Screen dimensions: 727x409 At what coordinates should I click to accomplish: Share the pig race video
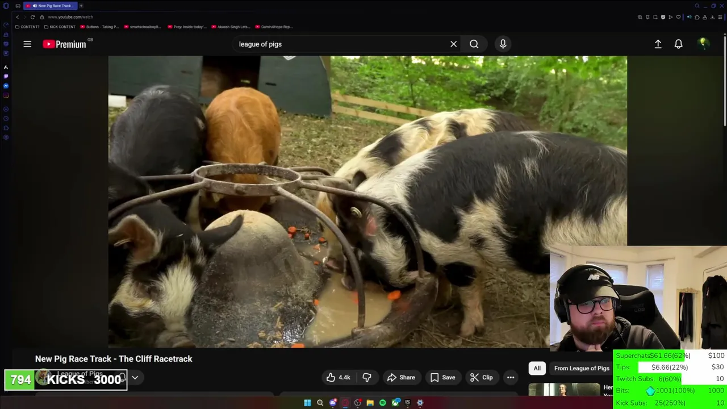(401, 377)
